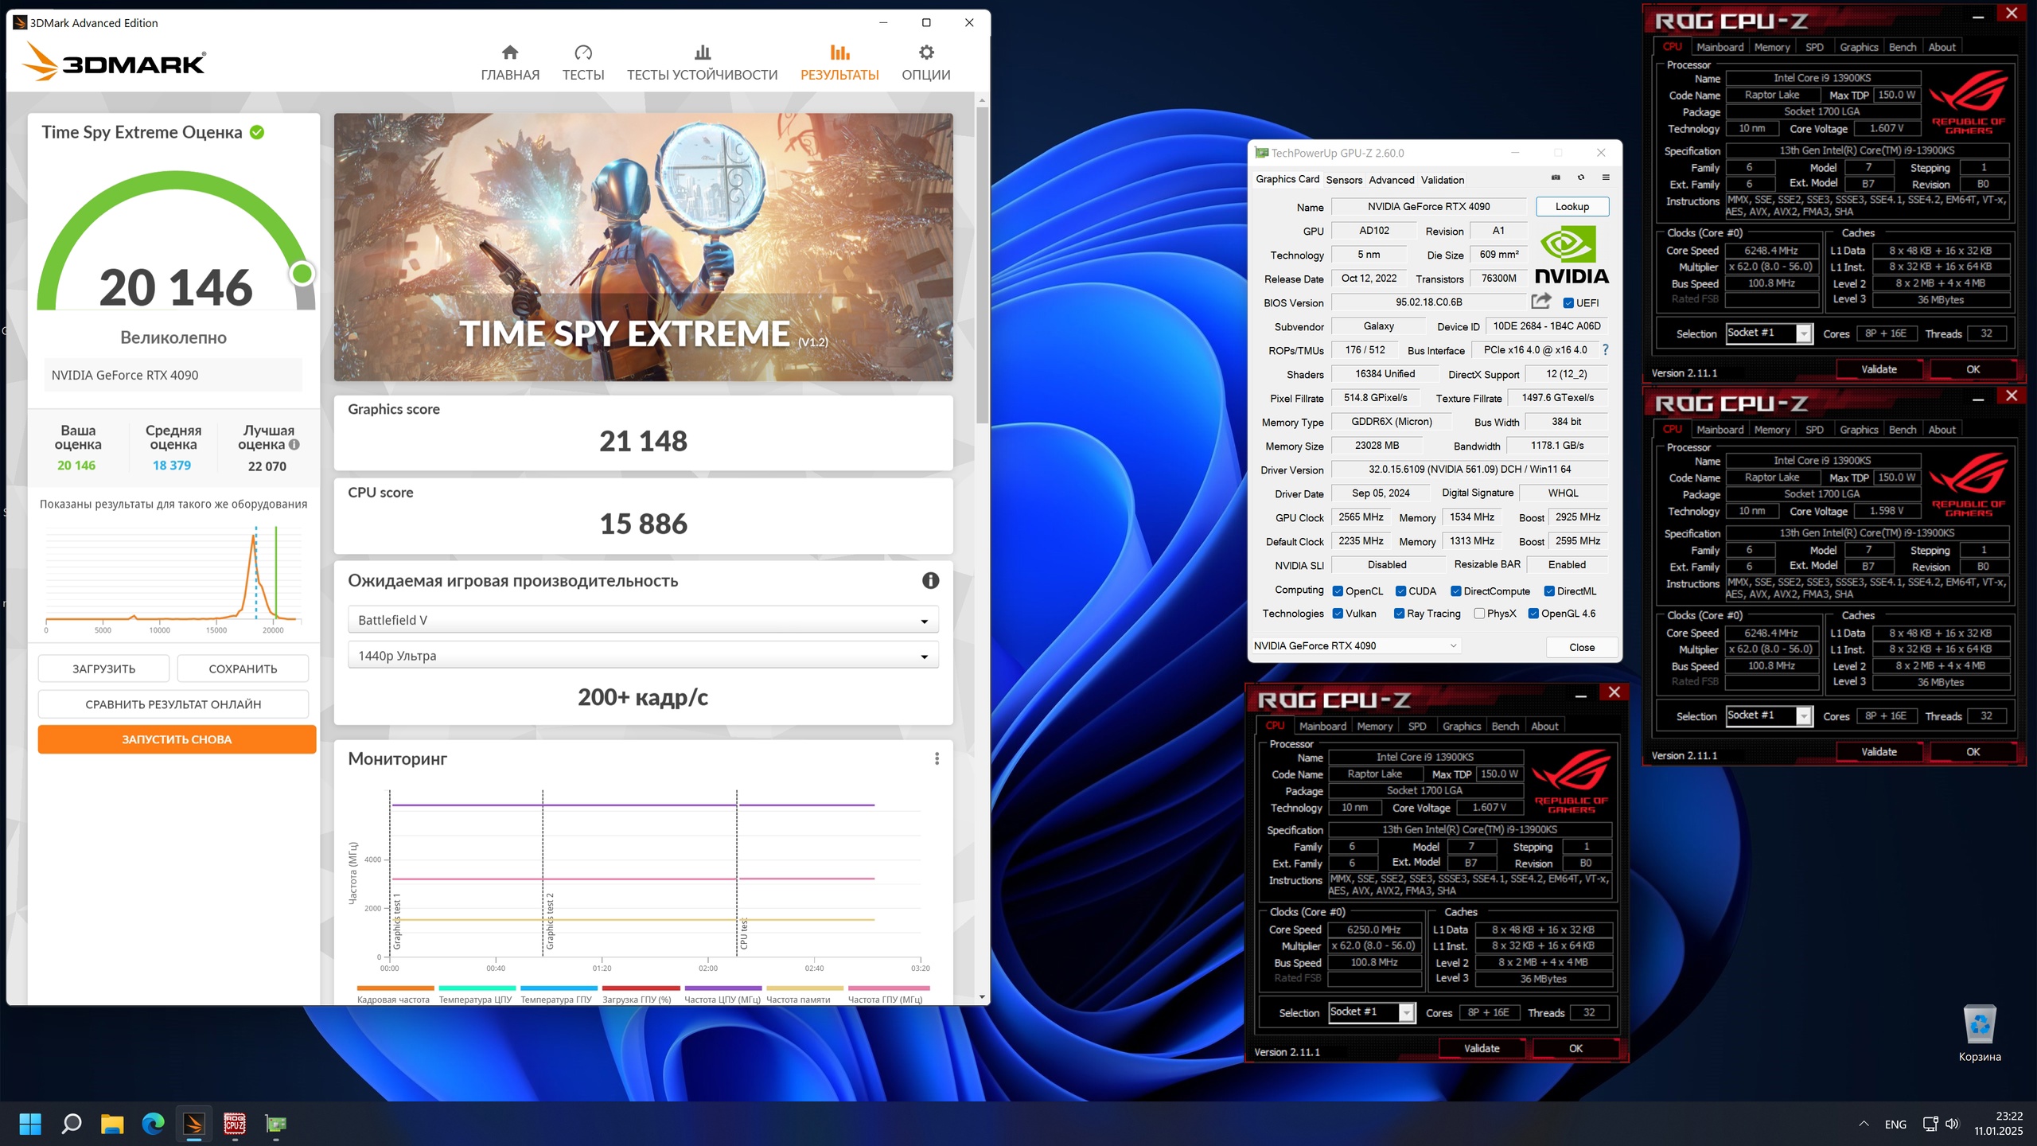2037x1146 pixels.
Task: Toggle DirectCompute checkbox in GPU-Z
Action: pyautogui.click(x=1456, y=591)
